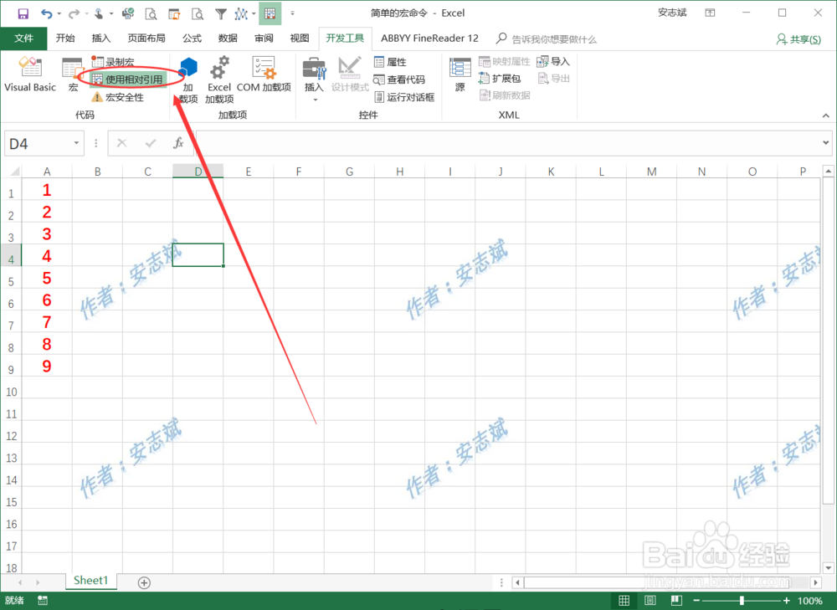Click Run Dialog (运行对话框)
Image resolution: width=837 pixels, height=610 pixels.
[x=404, y=97]
